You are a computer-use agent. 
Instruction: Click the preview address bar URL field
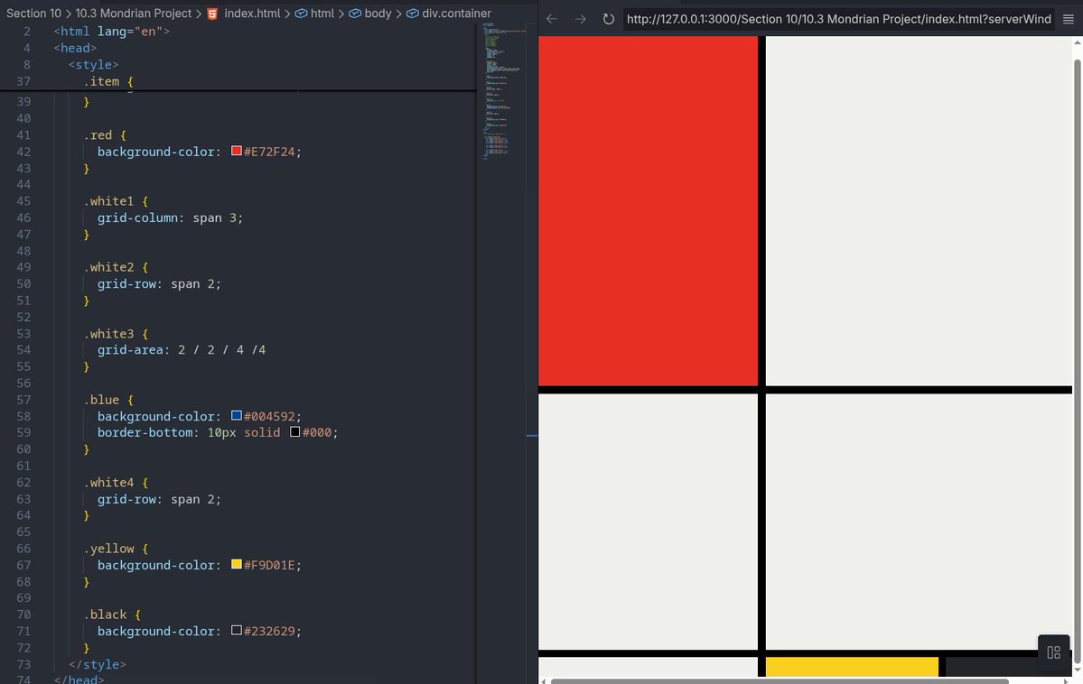(x=831, y=18)
